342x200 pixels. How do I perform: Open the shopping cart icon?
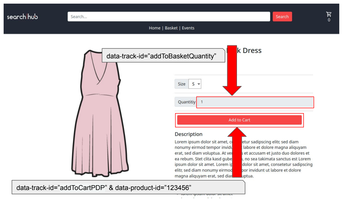329,15
